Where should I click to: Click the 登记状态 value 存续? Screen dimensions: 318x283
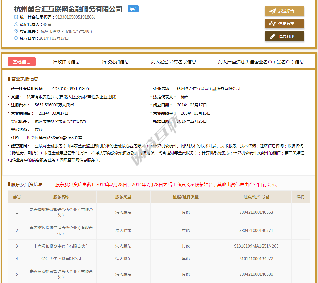pos(39,130)
